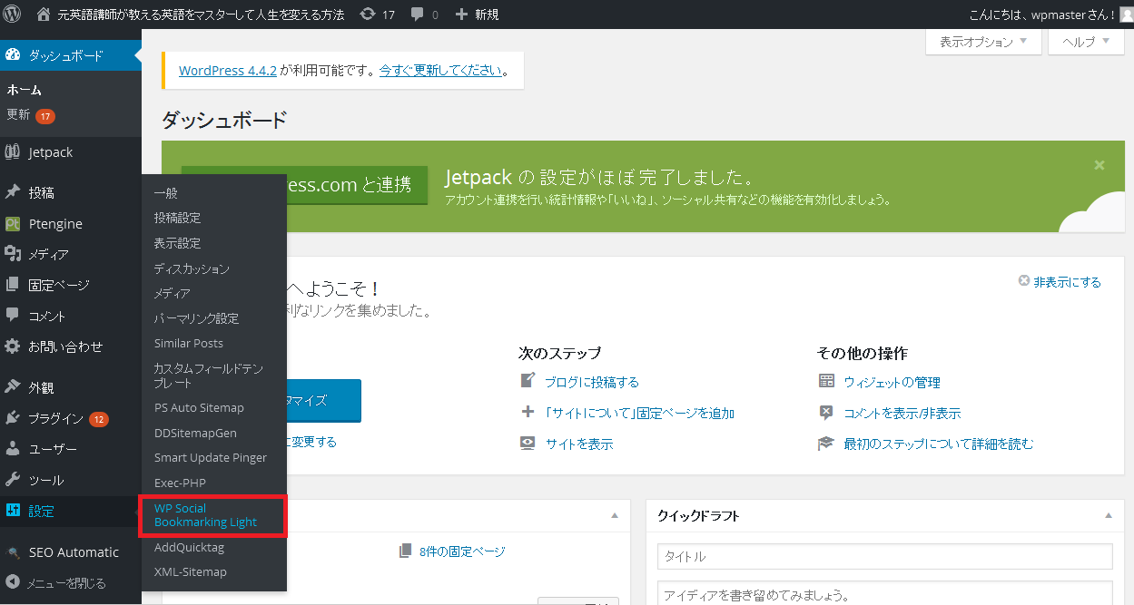Open the comments bubble icon in admin bar

[x=417, y=15]
